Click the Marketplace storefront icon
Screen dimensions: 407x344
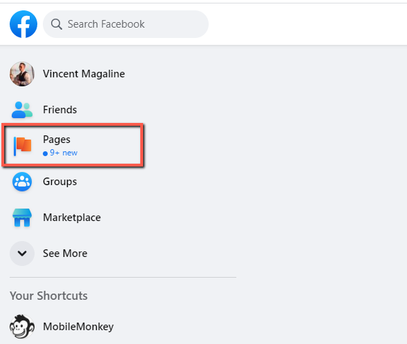(x=22, y=218)
